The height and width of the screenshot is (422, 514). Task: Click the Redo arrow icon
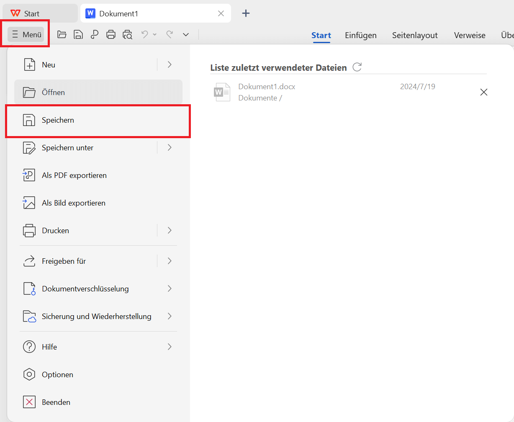click(169, 34)
